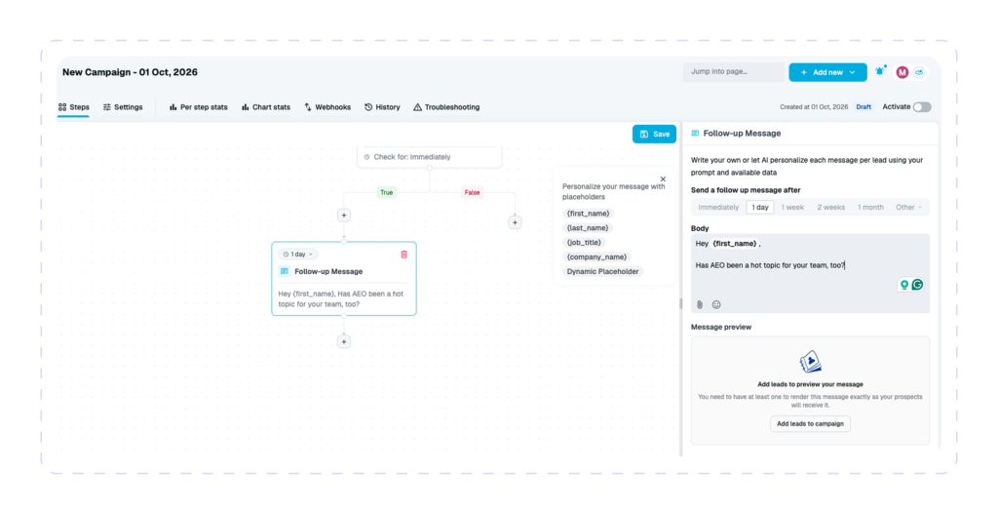This screenshot has width=998, height=514.
Task: Save the campaign flow
Action: [x=654, y=134]
